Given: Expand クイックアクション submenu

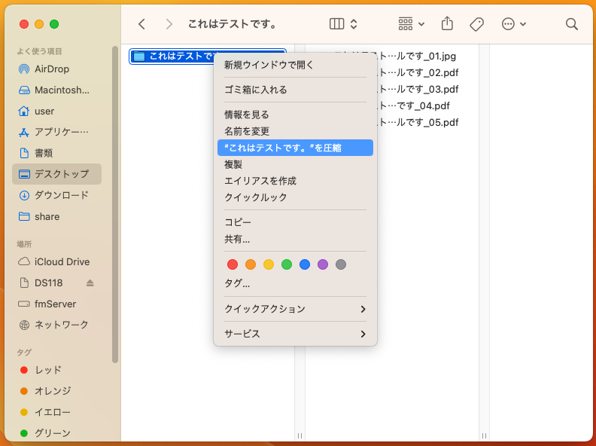Looking at the screenshot, I should [x=295, y=309].
